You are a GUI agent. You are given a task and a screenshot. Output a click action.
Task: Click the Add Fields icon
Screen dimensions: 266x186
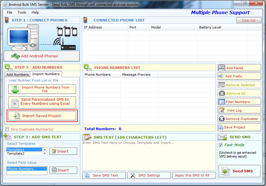(x=222, y=68)
